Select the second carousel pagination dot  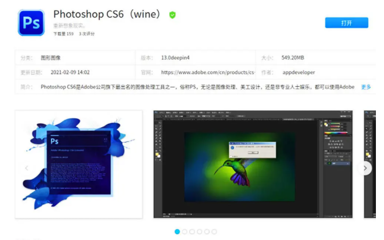(185, 231)
